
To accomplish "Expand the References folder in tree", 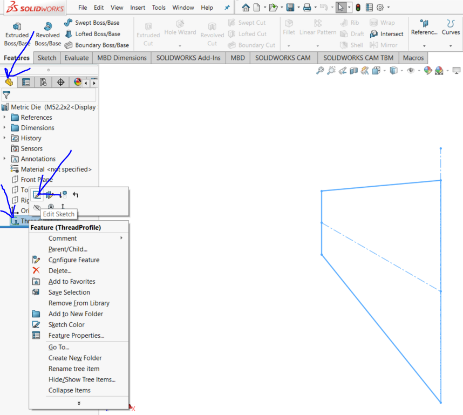I will [4, 117].
